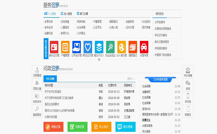
Task: Click 手机版 mobile icon in right sidebar
Action: (x=188, y=97)
